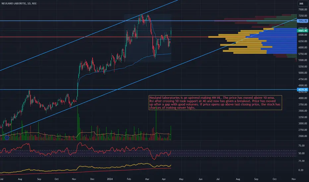Click the 3000.00 price axis value
Viewport: 309px width, 182px height.
302,123
